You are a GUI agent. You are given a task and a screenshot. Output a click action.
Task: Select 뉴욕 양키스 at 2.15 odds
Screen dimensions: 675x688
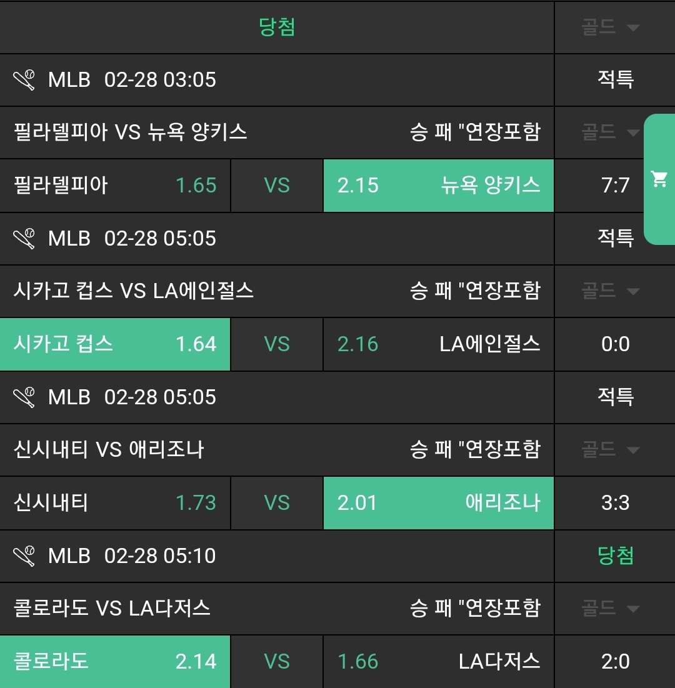click(438, 186)
